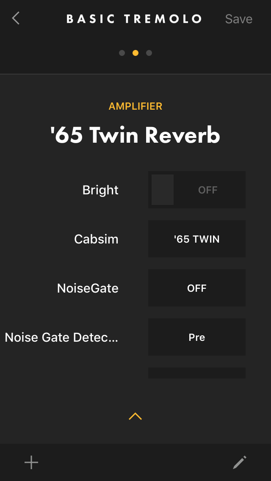Click the Bright switch slider handle

[x=163, y=190]
